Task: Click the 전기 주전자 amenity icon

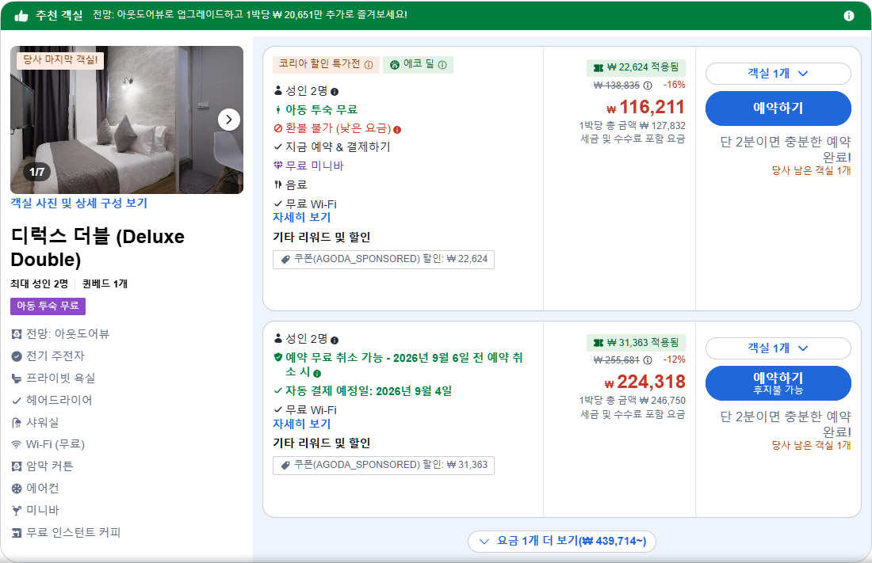Action: 17,356
